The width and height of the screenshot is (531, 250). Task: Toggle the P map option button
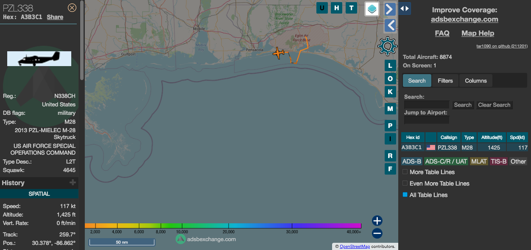coord(390,126)
